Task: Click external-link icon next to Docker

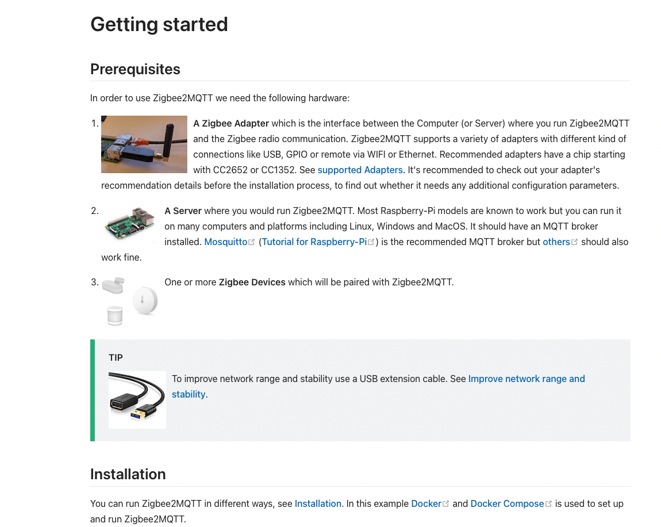Action: tap(445, 504)
